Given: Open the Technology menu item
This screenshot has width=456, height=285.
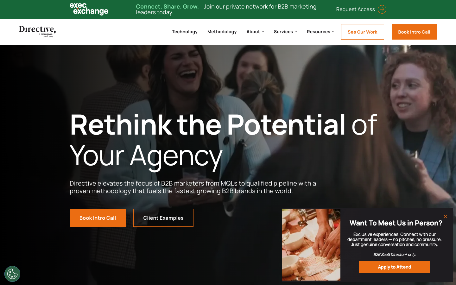Looking at the screenshot, I should point(185,32).
